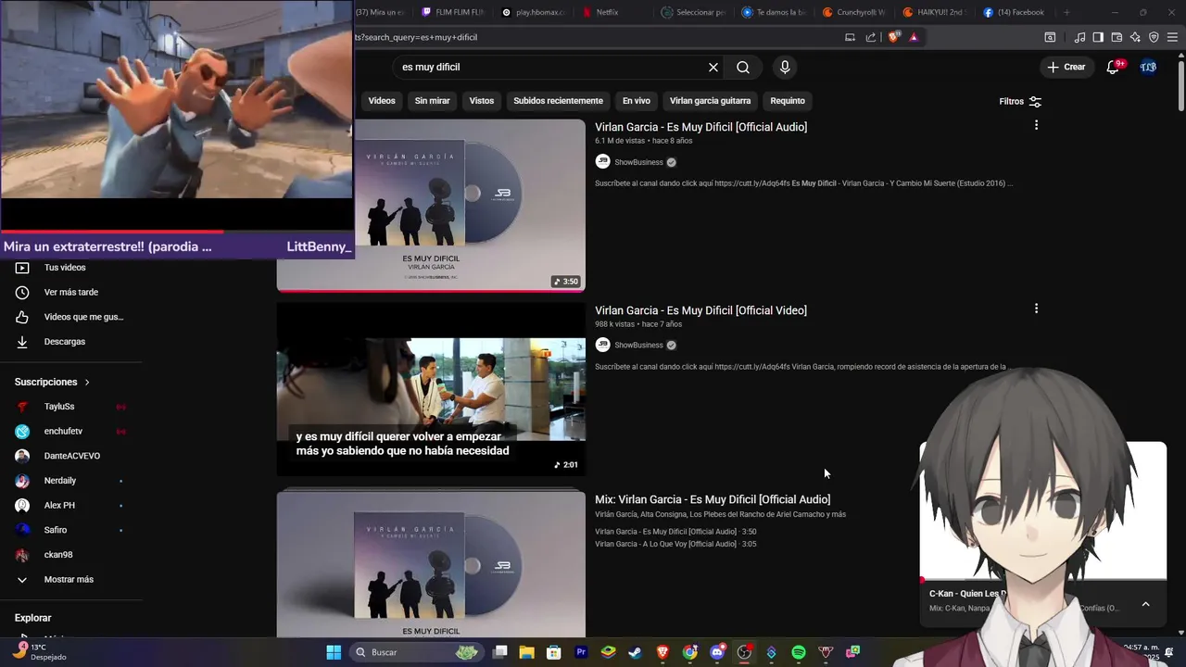
Task: Open Premiere Pro from the taskbar
Action: point(581,652)
